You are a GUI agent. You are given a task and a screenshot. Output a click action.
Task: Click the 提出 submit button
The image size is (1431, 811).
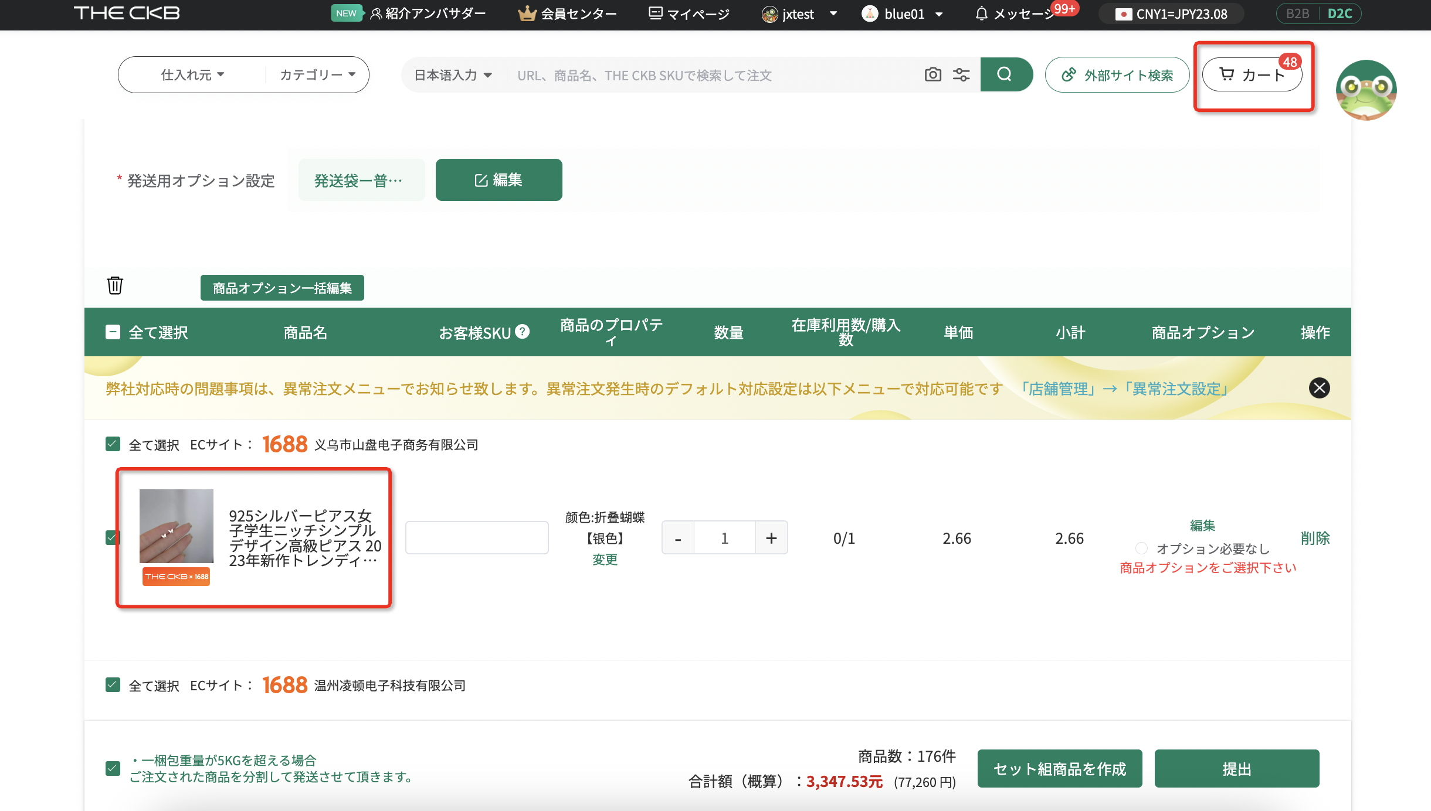pyautogui.click(x=1237, y=768)
